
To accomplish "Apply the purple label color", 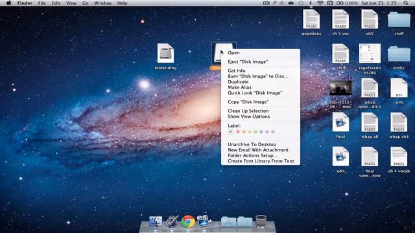I will coord(267,131).
